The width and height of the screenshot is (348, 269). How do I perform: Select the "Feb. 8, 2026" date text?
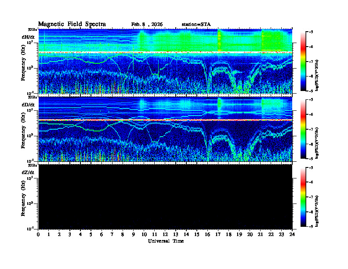(147, 25)
